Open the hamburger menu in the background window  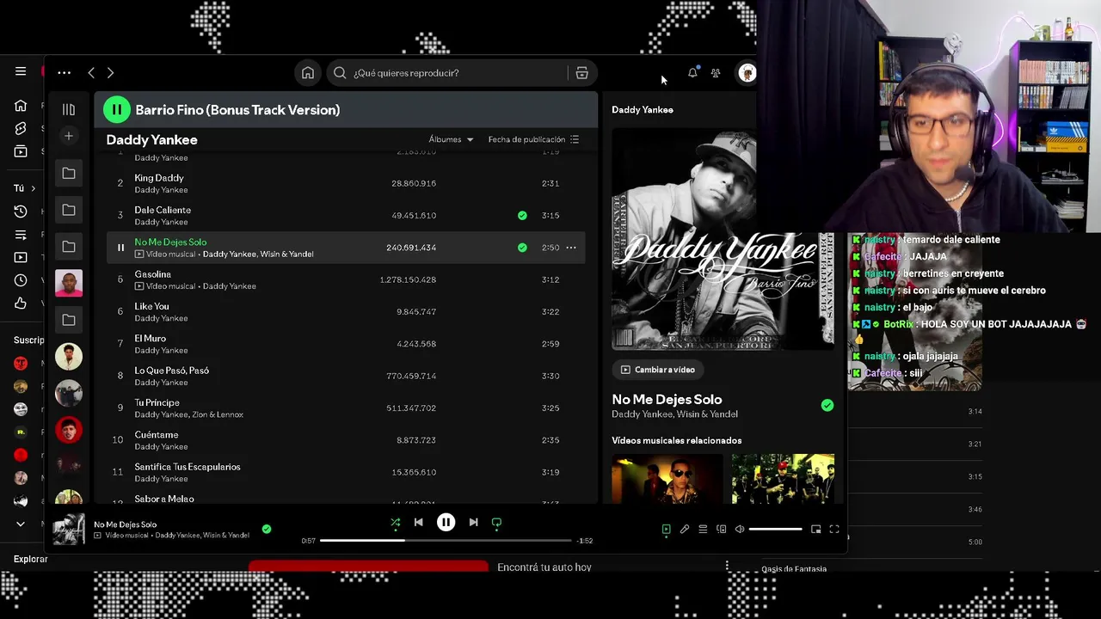point(21,71)
